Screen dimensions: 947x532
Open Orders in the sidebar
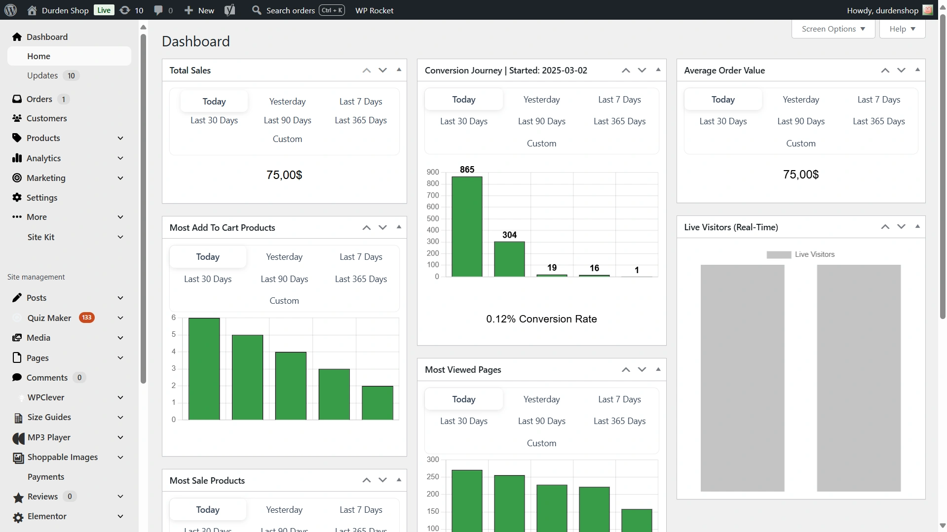click(x=39, y=99)
